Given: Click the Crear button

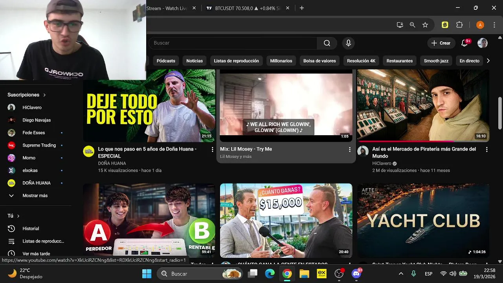Looking at the screenshot, I should coord(441,43).
